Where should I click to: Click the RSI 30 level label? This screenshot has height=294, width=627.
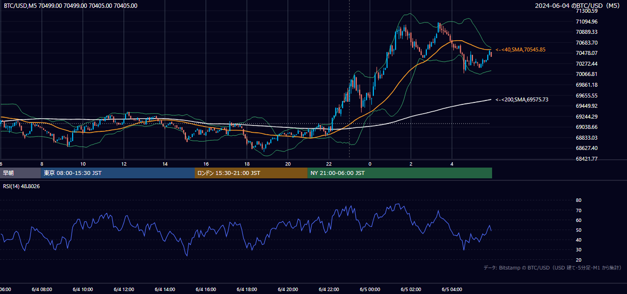point(578,250)
